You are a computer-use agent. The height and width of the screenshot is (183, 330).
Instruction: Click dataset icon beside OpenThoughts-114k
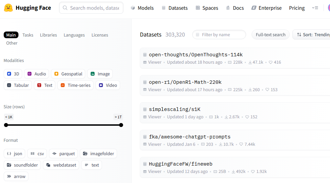[145, 55]
